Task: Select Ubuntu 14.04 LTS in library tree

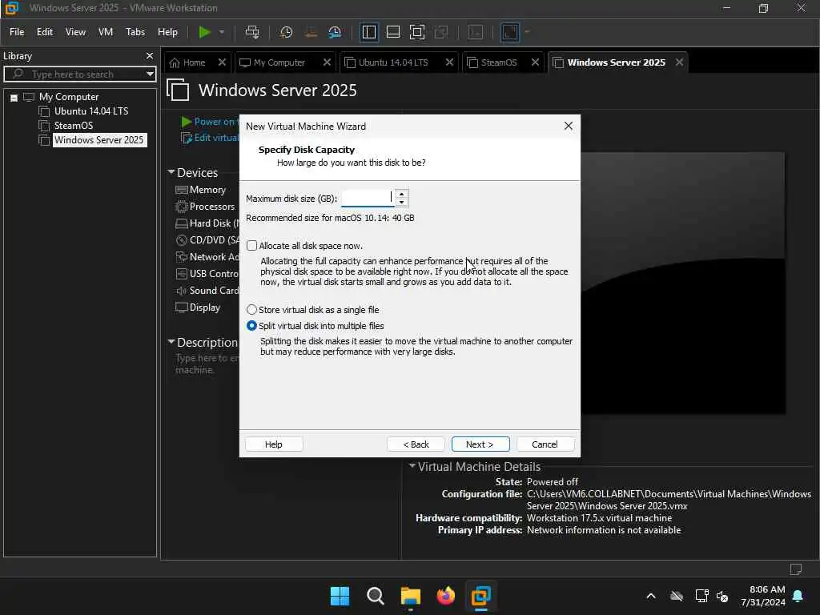Action: click(x=91, y=111)
